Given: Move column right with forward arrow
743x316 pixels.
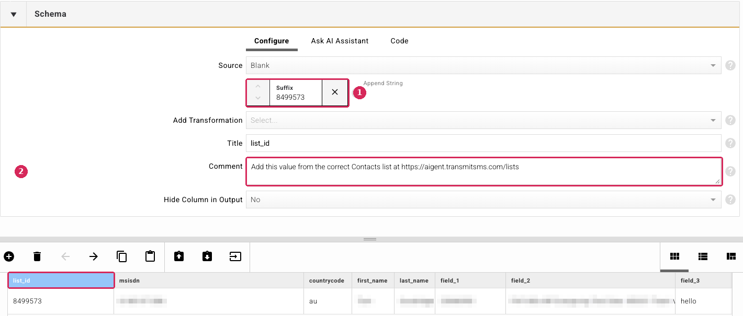Looking at the screenshot, I should 94,256.
